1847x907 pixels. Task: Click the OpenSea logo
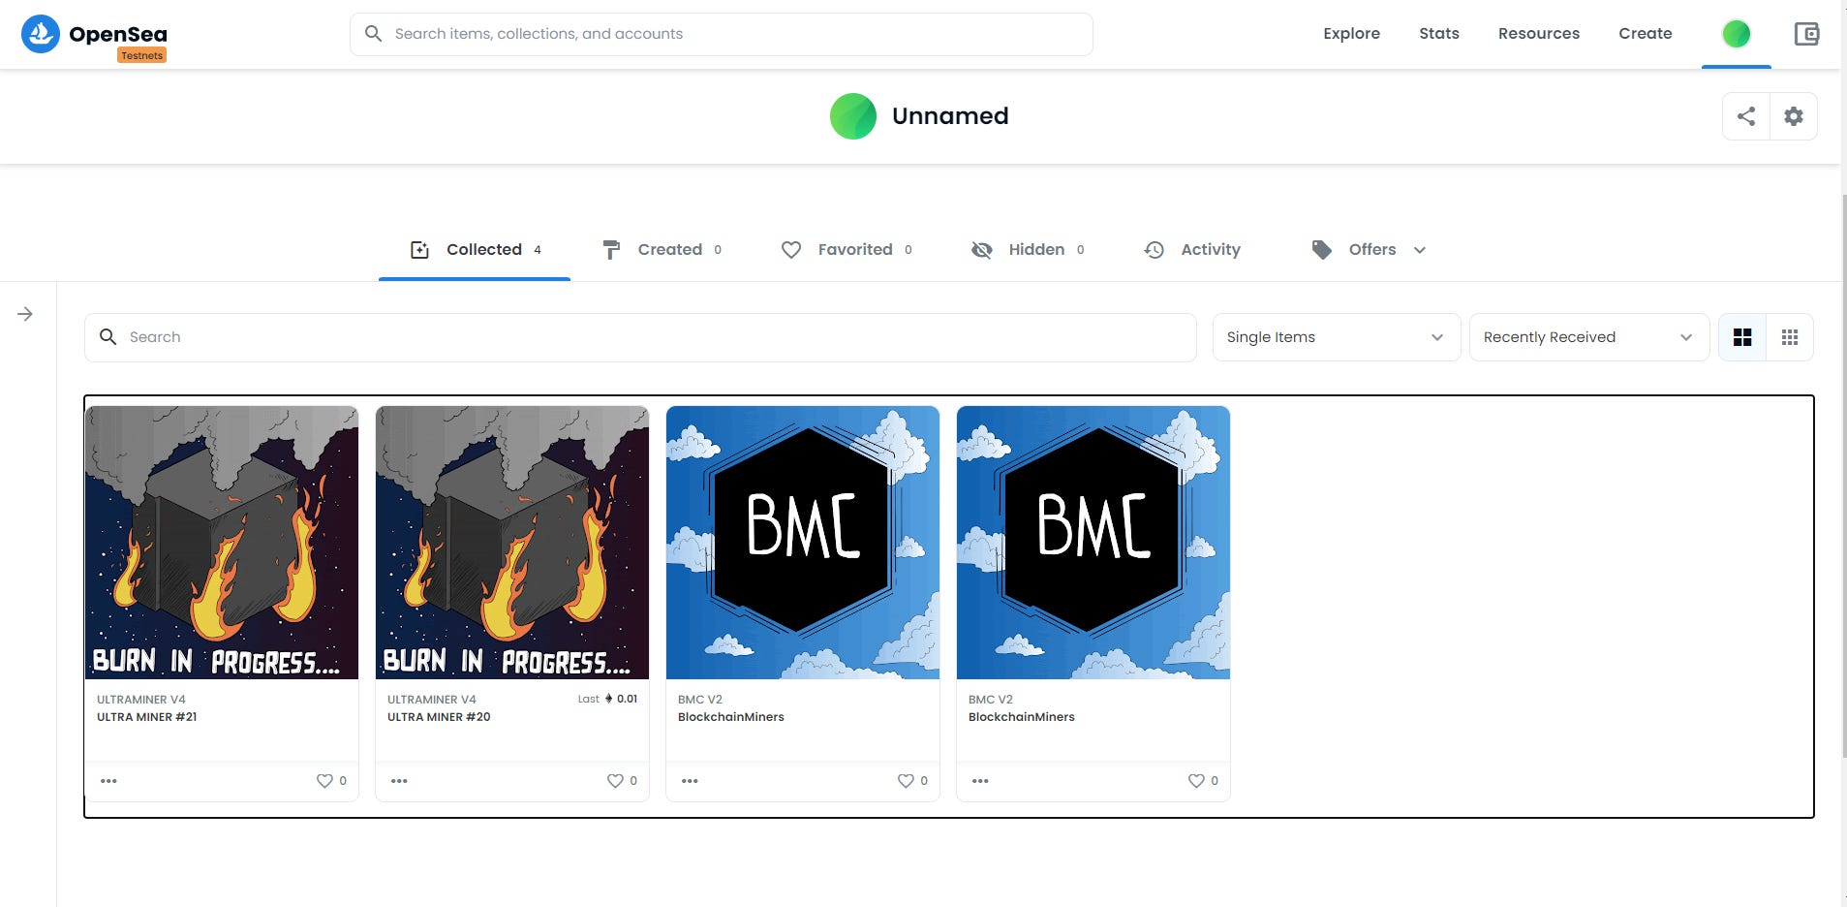click(x=94, y=34)
